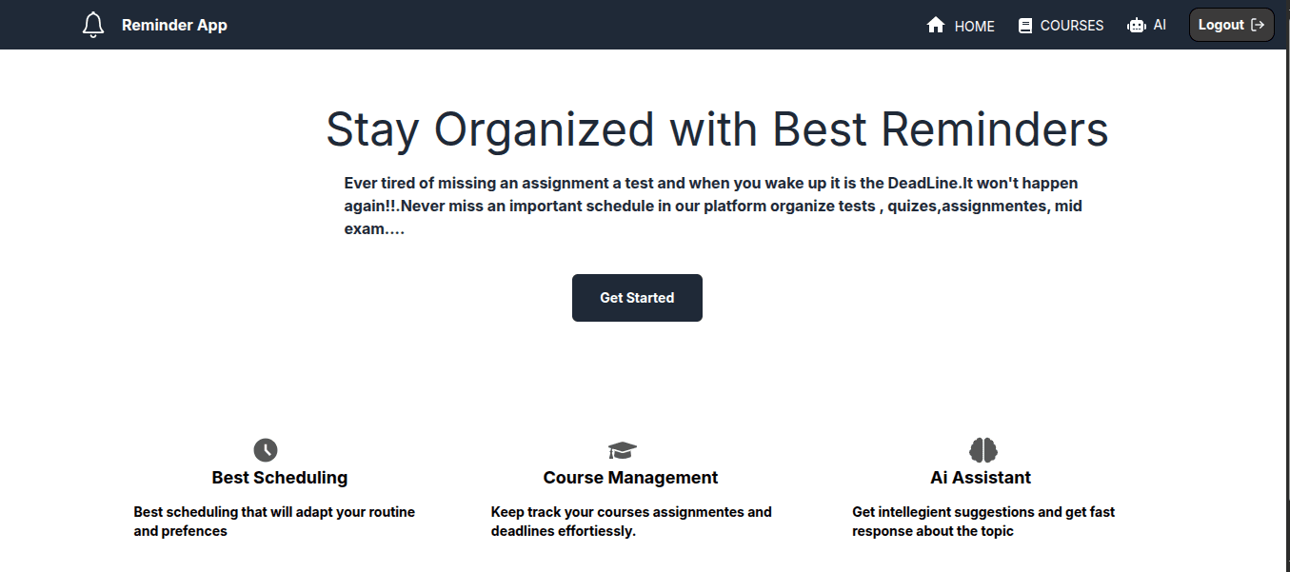
Task: Click the Reminder App brand title
Action: pos(174,25)
